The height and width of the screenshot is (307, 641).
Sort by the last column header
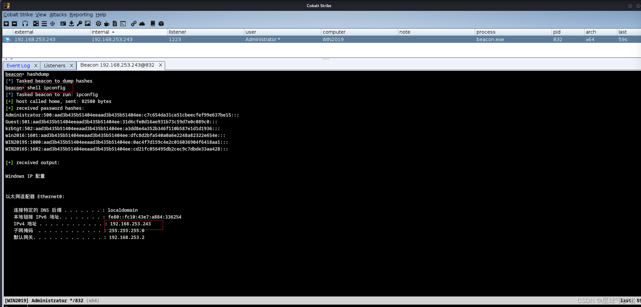pyautogui.click(x=629, y=32)
